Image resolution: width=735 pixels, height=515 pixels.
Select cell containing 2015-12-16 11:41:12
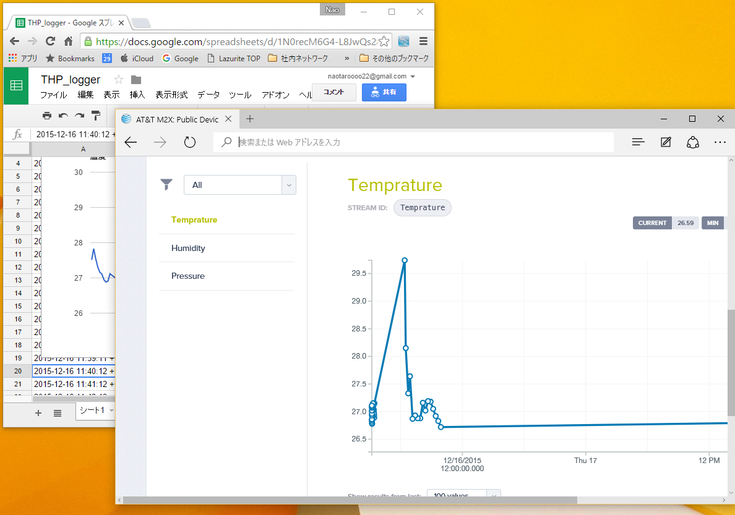click(74, 384)
